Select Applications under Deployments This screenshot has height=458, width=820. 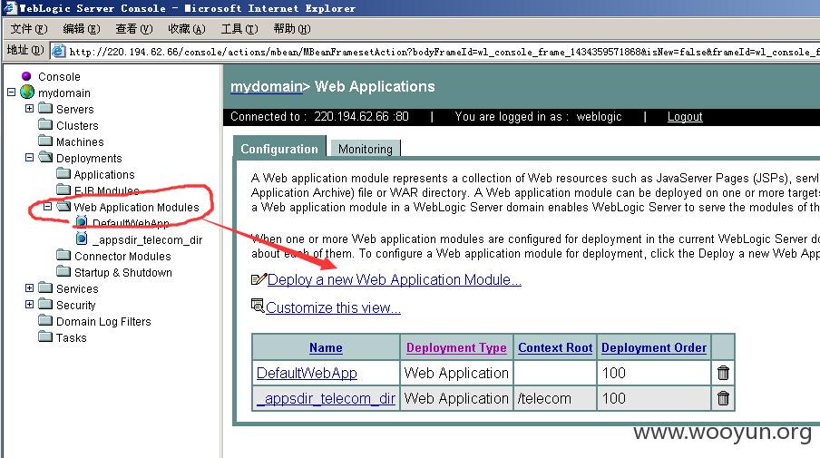point(104,175)
